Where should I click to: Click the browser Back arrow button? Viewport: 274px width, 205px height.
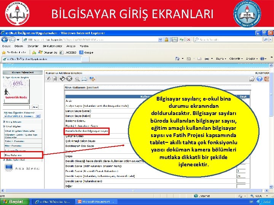(4, 40)
